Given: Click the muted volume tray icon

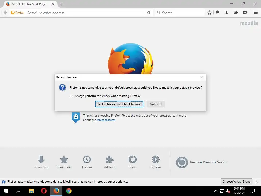Looking at the screenshot, I should pos(228,191).
